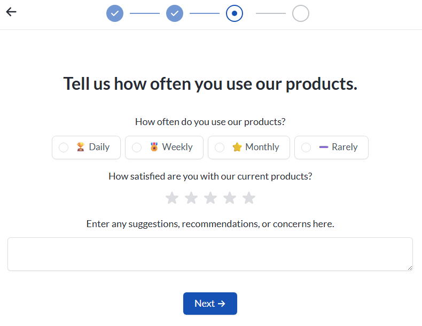This screenshot has height=326, width=422.
Task: Rate satisfaction four stars
Action: [x=230, y=198]
